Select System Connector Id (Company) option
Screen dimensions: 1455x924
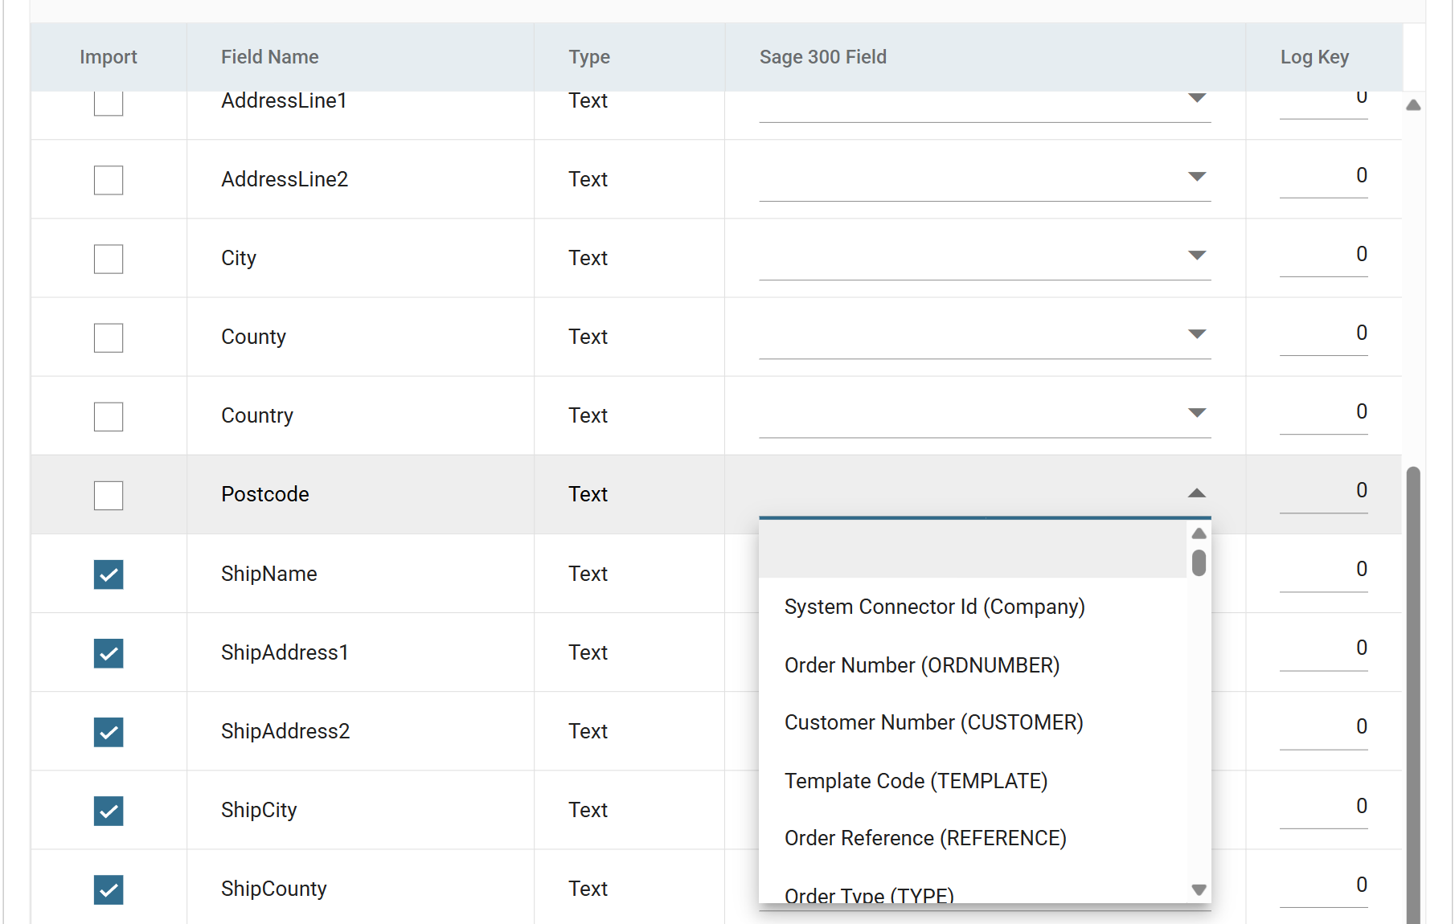[x=973, y=607]
